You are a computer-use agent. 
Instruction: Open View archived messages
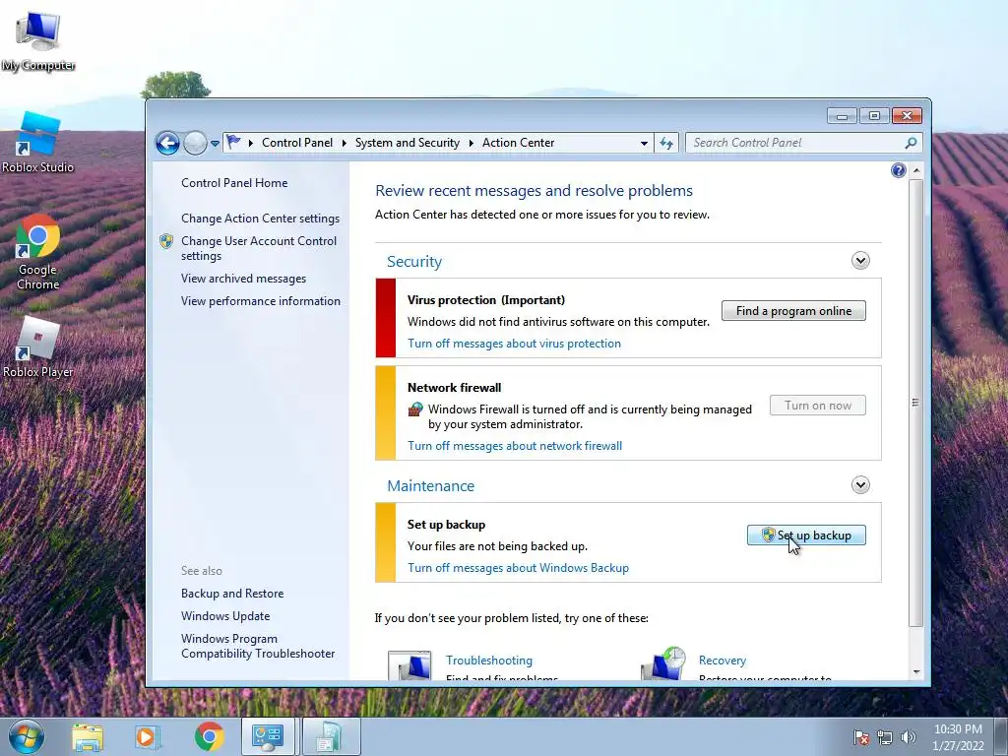(243, 279)
